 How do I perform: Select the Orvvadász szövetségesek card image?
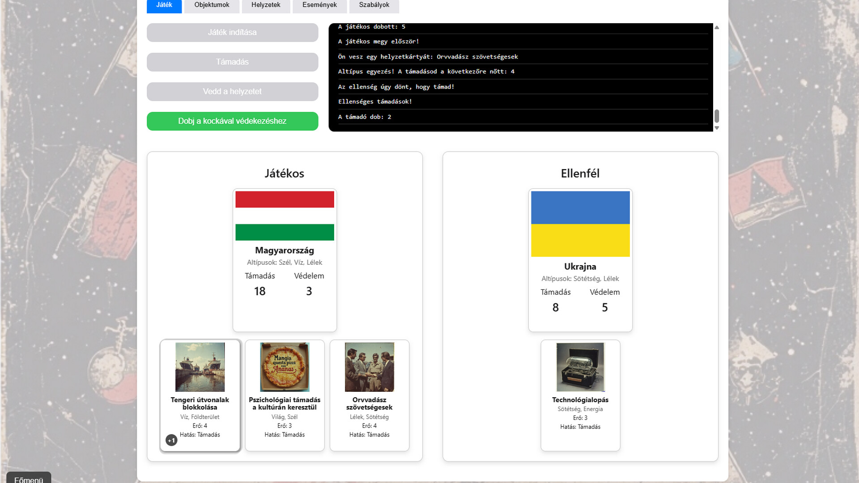click(x=369, y=367)
